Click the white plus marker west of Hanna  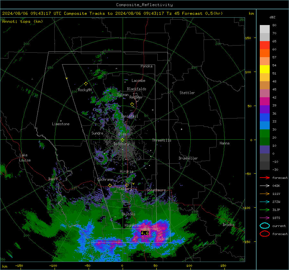click(x=181, y=129)
